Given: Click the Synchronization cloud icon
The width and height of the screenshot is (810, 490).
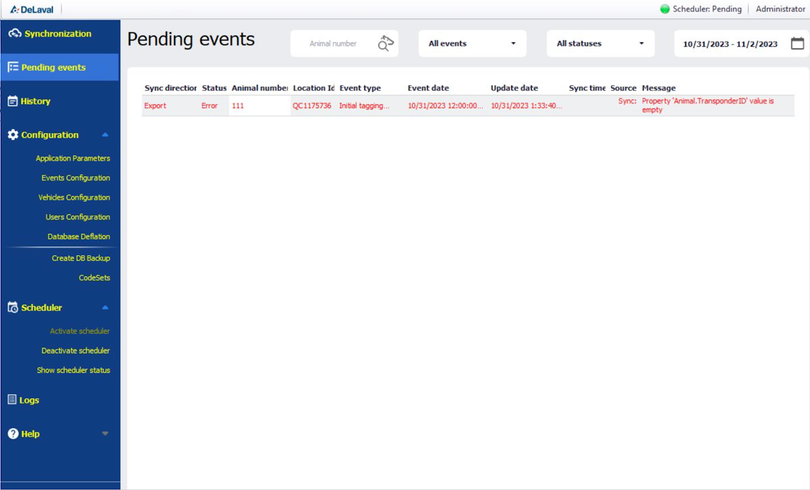Looking at the screenshot, I should tap(15, 34).
